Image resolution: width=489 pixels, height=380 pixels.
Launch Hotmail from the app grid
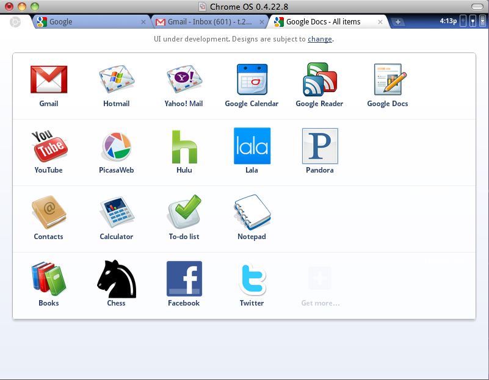[x=117, y=79]
